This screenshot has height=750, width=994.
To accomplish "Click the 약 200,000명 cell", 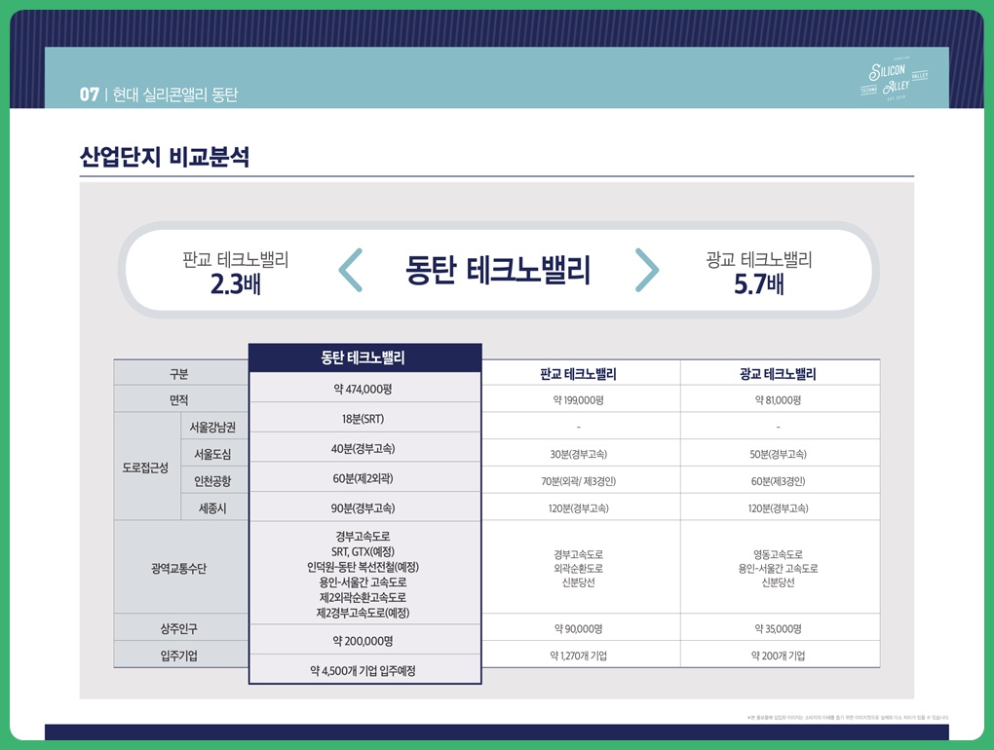I will pyautogui.click(x=363, y=640).
